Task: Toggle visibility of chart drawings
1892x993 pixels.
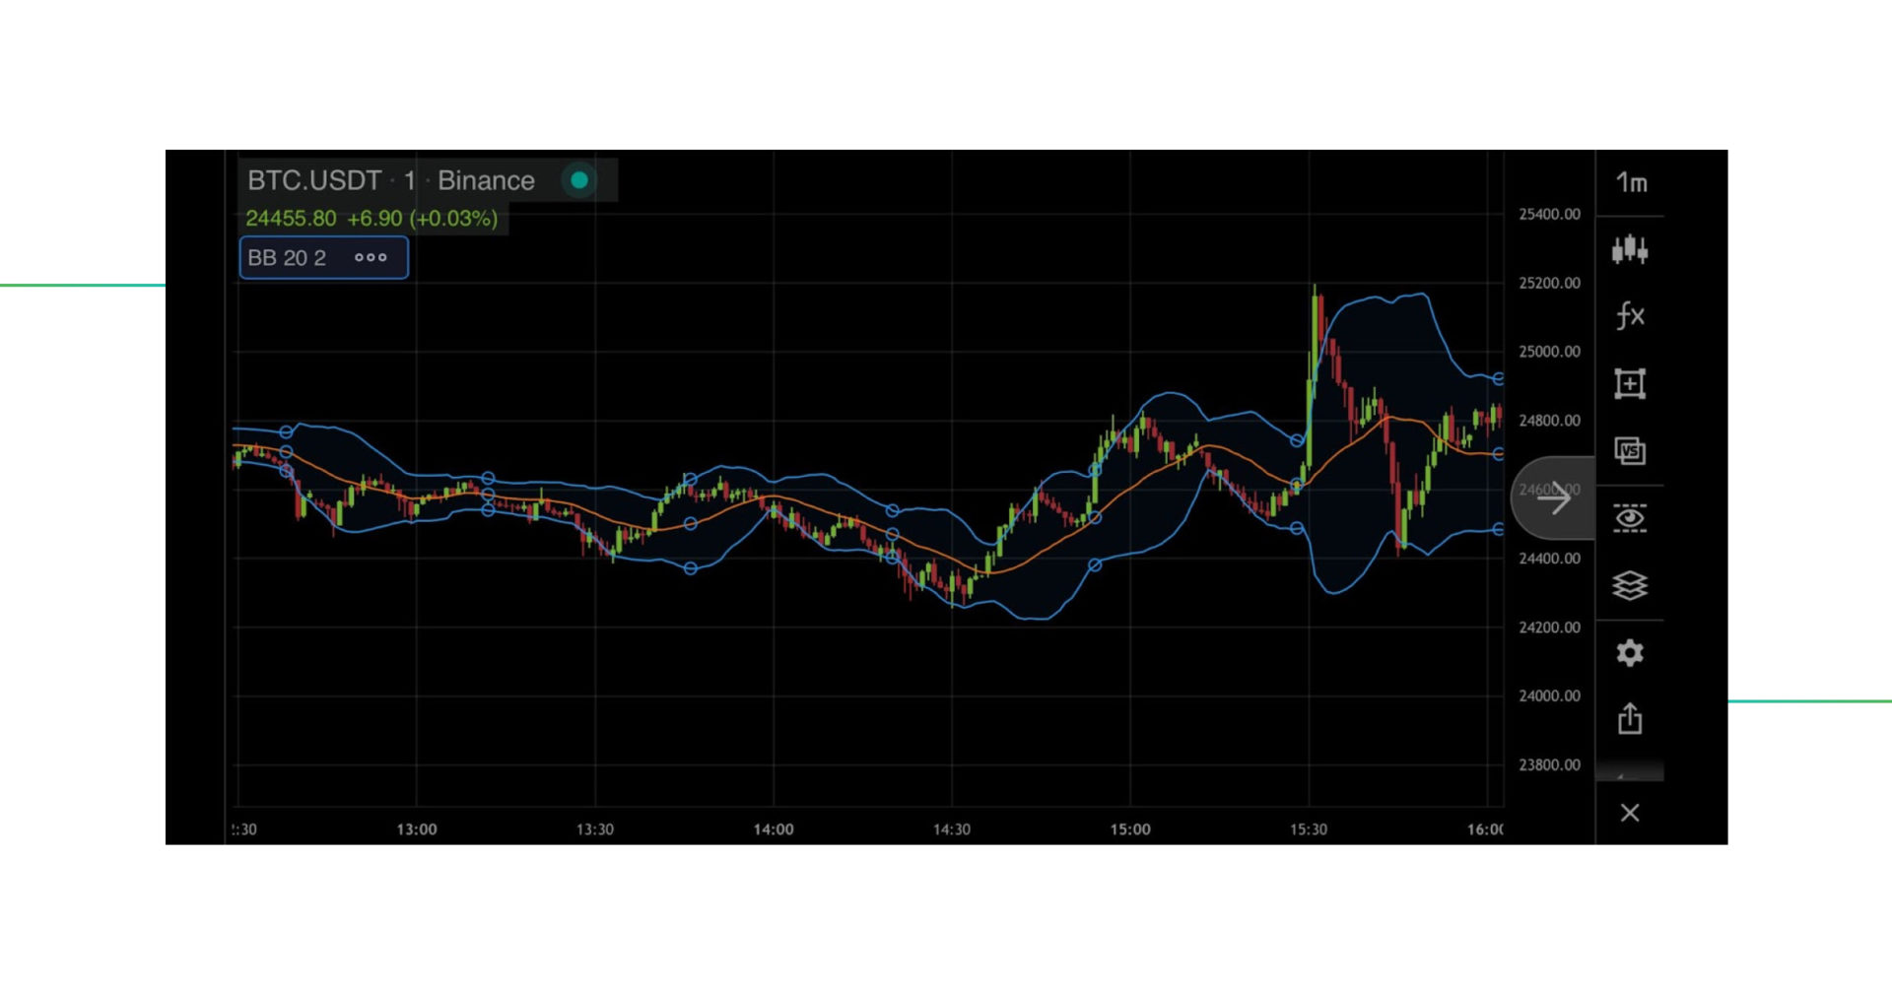Action: click(1631, 518)
